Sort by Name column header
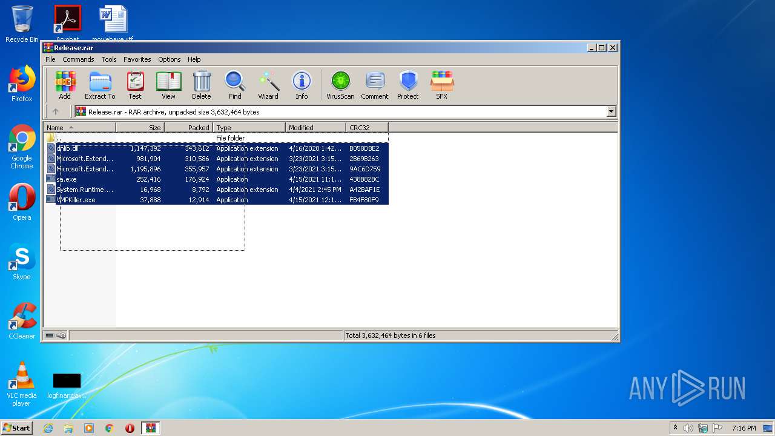Screen dimensions: 775x436 click(x=80, y=128)
